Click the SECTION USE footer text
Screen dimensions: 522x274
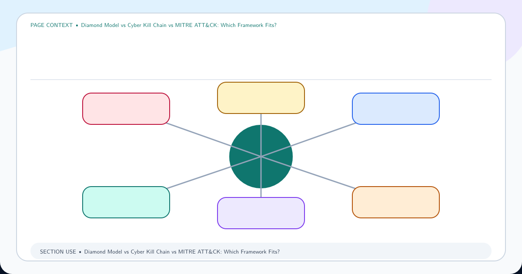[x=160, y=252]
